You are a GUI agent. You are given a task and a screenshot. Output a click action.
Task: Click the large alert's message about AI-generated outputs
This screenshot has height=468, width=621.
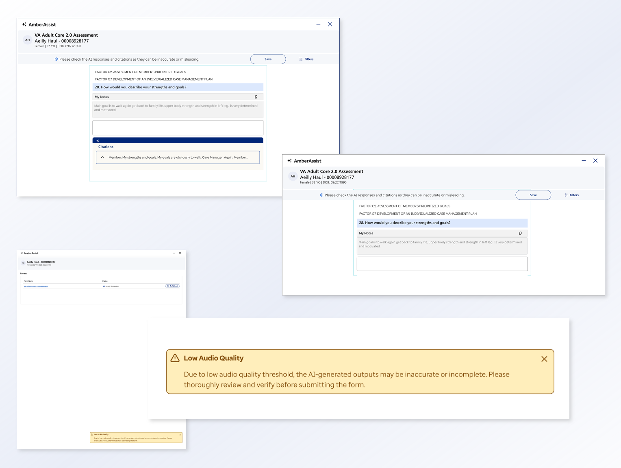click(347, 380)
